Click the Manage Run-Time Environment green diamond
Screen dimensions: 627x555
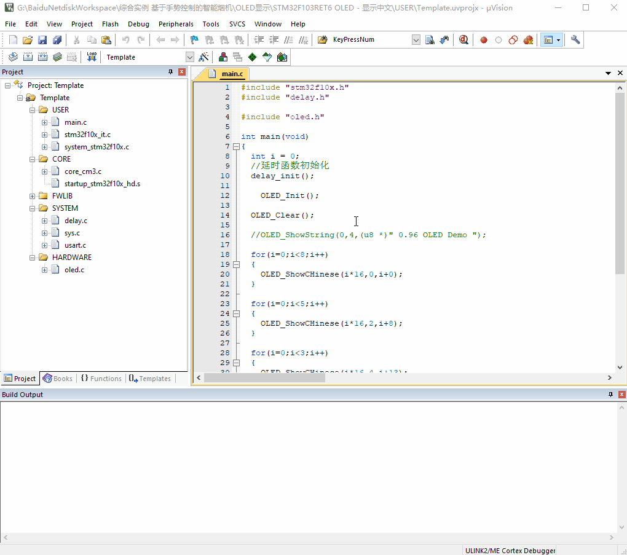tap(252, 57)
